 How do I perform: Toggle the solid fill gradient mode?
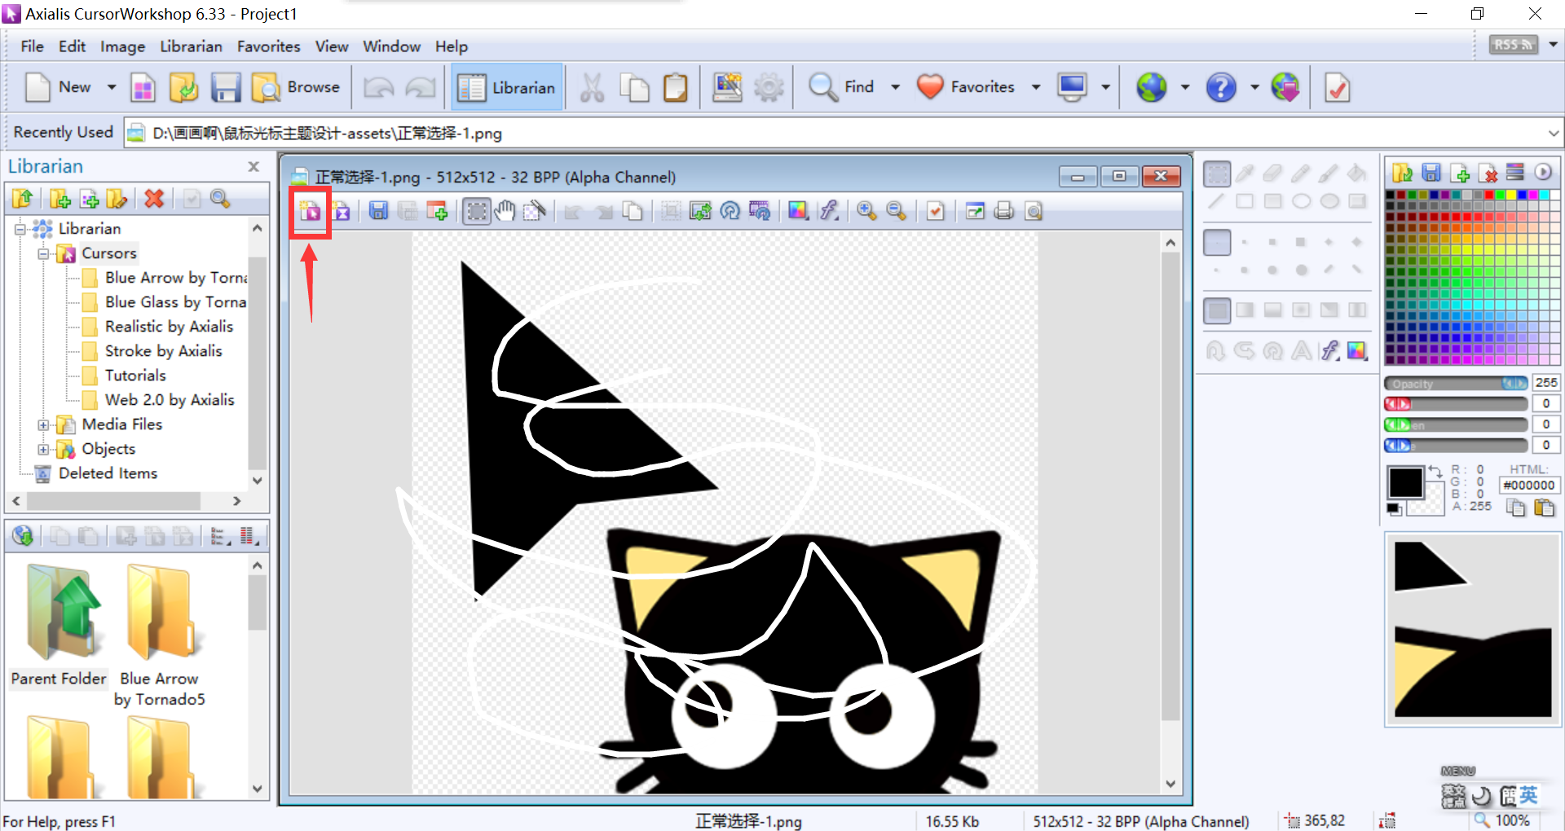tap(1217, 310)
